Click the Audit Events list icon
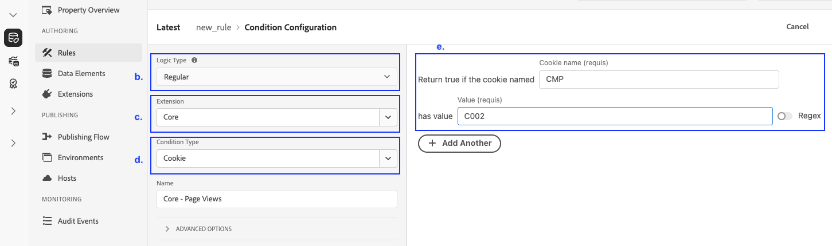Viewport: 832px width, 246px height. coord(47,221)
